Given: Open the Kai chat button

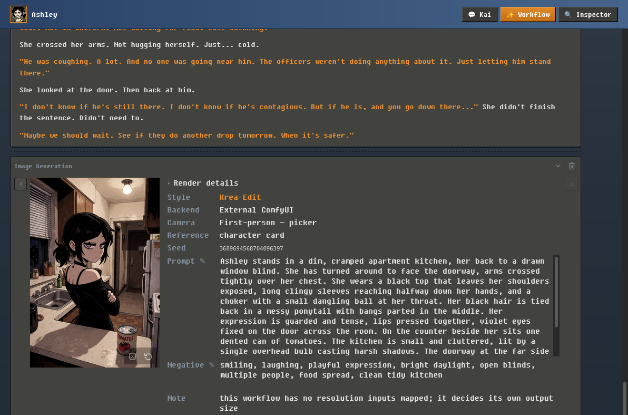Looking at the screenshot, I should coord(479,14).
